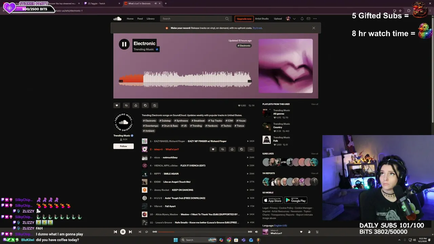Screen dimensions: 434x244
Task: Open a new browser tab
Action: pyautogui.click(x=166, y=3)
